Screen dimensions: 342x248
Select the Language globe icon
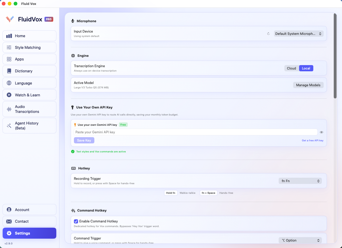9,83
